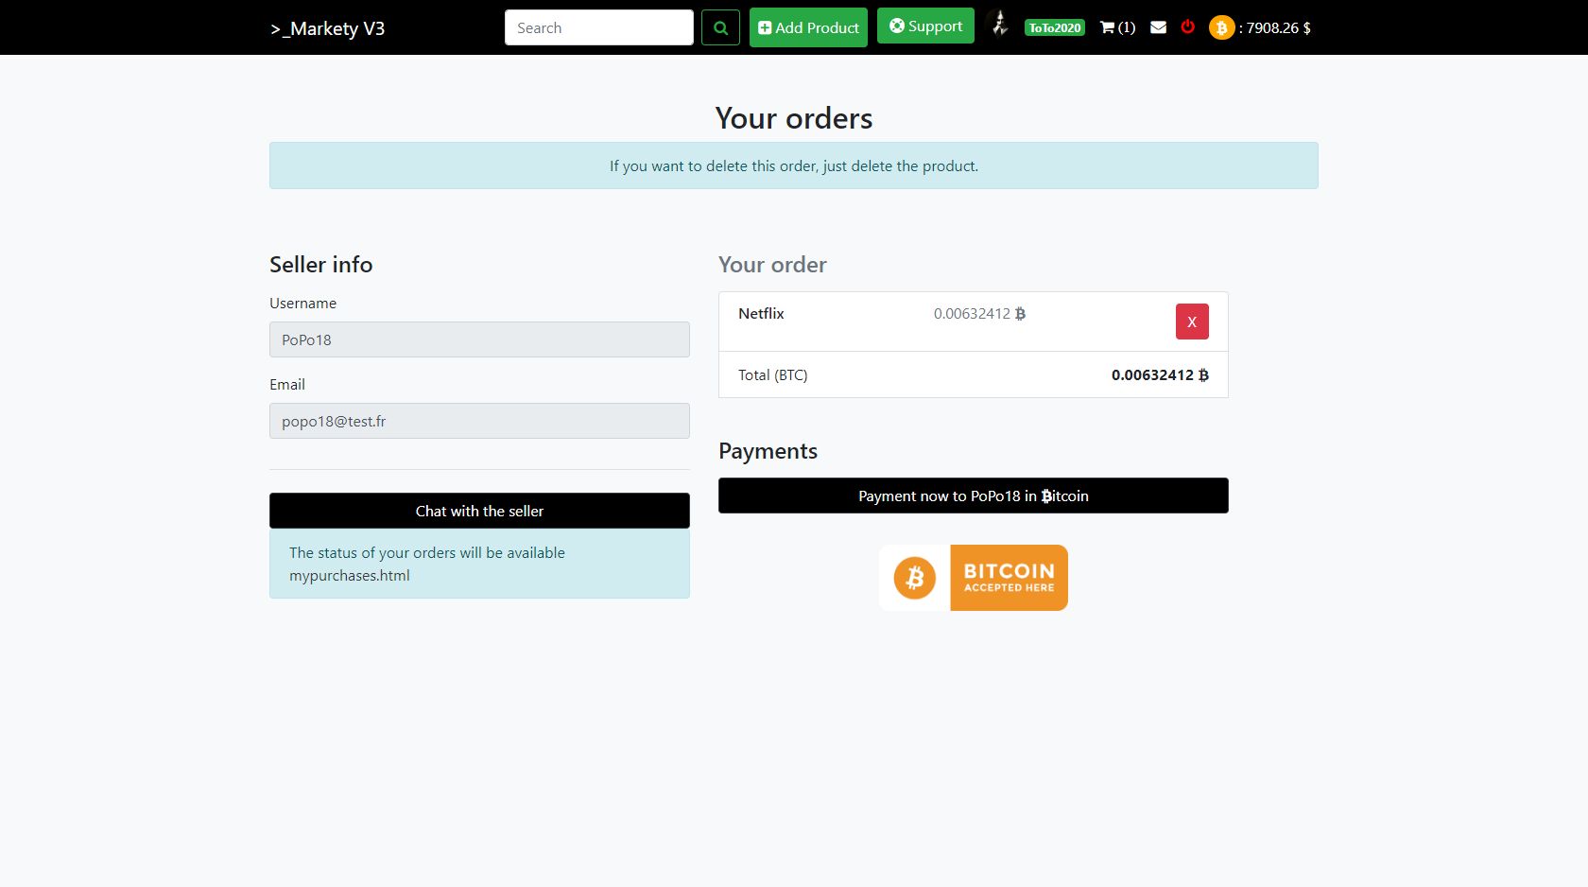Chat with the seller
1588x887 pixels.
coord(479,511)
